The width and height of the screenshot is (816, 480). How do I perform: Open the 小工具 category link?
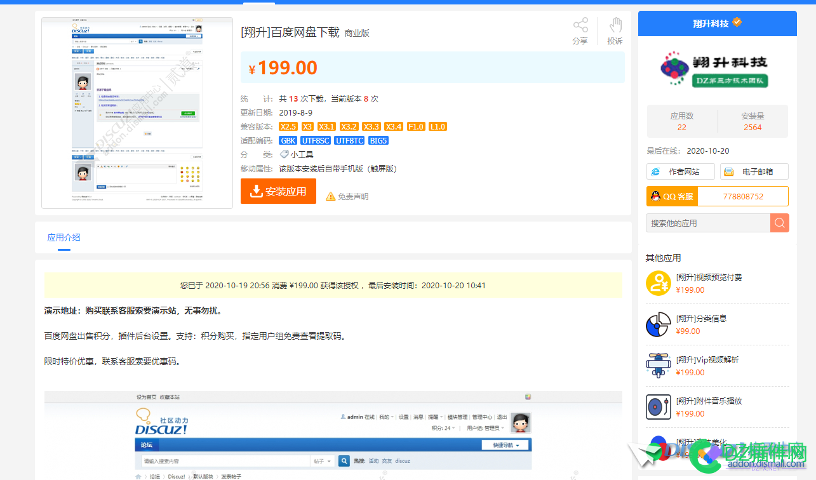[x=302, y=154]
